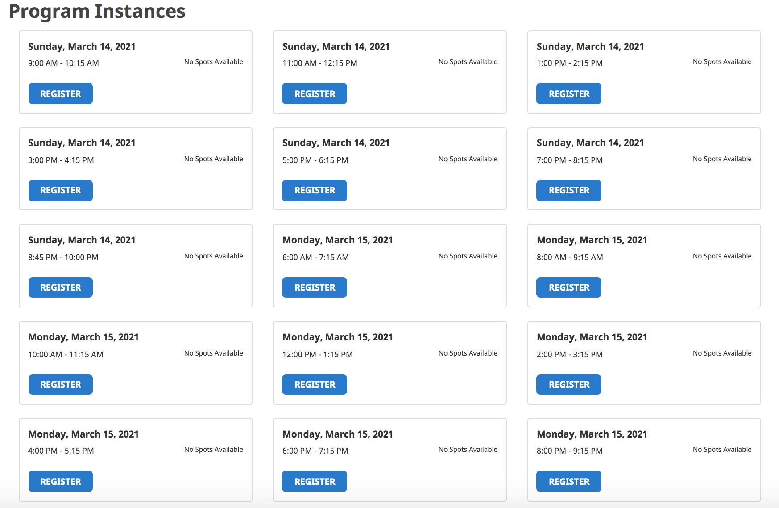Register for Sunday 1:00 PM - 2:15 PM session
Image resolution: width=779 pixels, height=508 pixels.
[x=569, y=94]
